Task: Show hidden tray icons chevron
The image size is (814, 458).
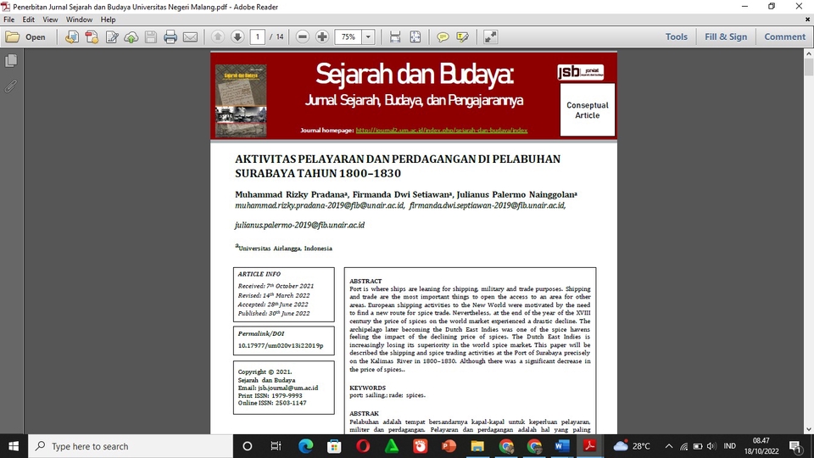Action: (669, 446)
